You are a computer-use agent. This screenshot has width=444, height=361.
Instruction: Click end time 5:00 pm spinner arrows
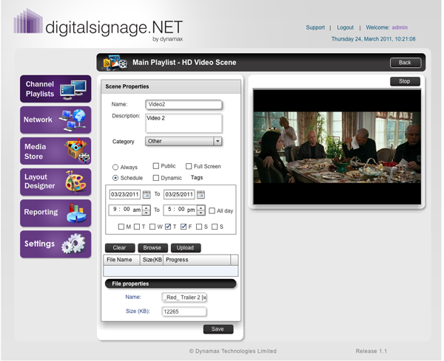(x=201, y=210)
